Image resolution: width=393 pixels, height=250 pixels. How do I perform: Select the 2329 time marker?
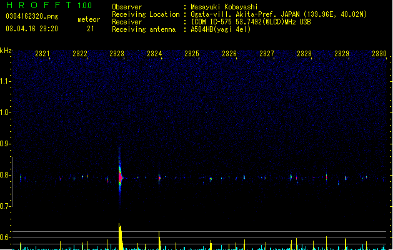click(x=342, y=53)
